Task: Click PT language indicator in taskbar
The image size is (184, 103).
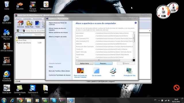Action: coord(155,100)
